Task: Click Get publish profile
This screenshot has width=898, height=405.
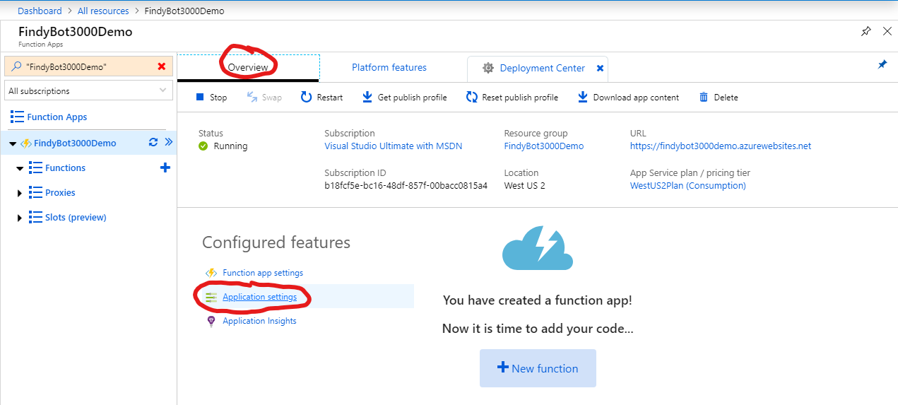Action: 404,98
